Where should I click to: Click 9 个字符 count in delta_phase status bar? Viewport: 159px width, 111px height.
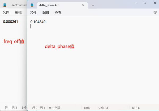point(55,108)
